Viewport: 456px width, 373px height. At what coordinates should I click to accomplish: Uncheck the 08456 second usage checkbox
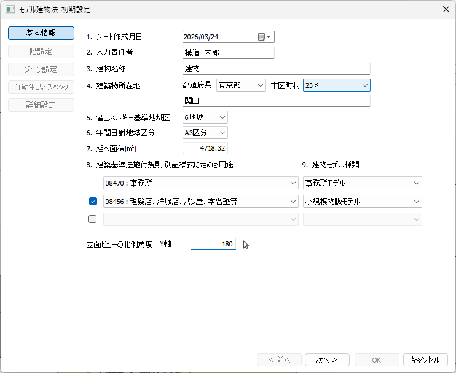click(93, 201)
